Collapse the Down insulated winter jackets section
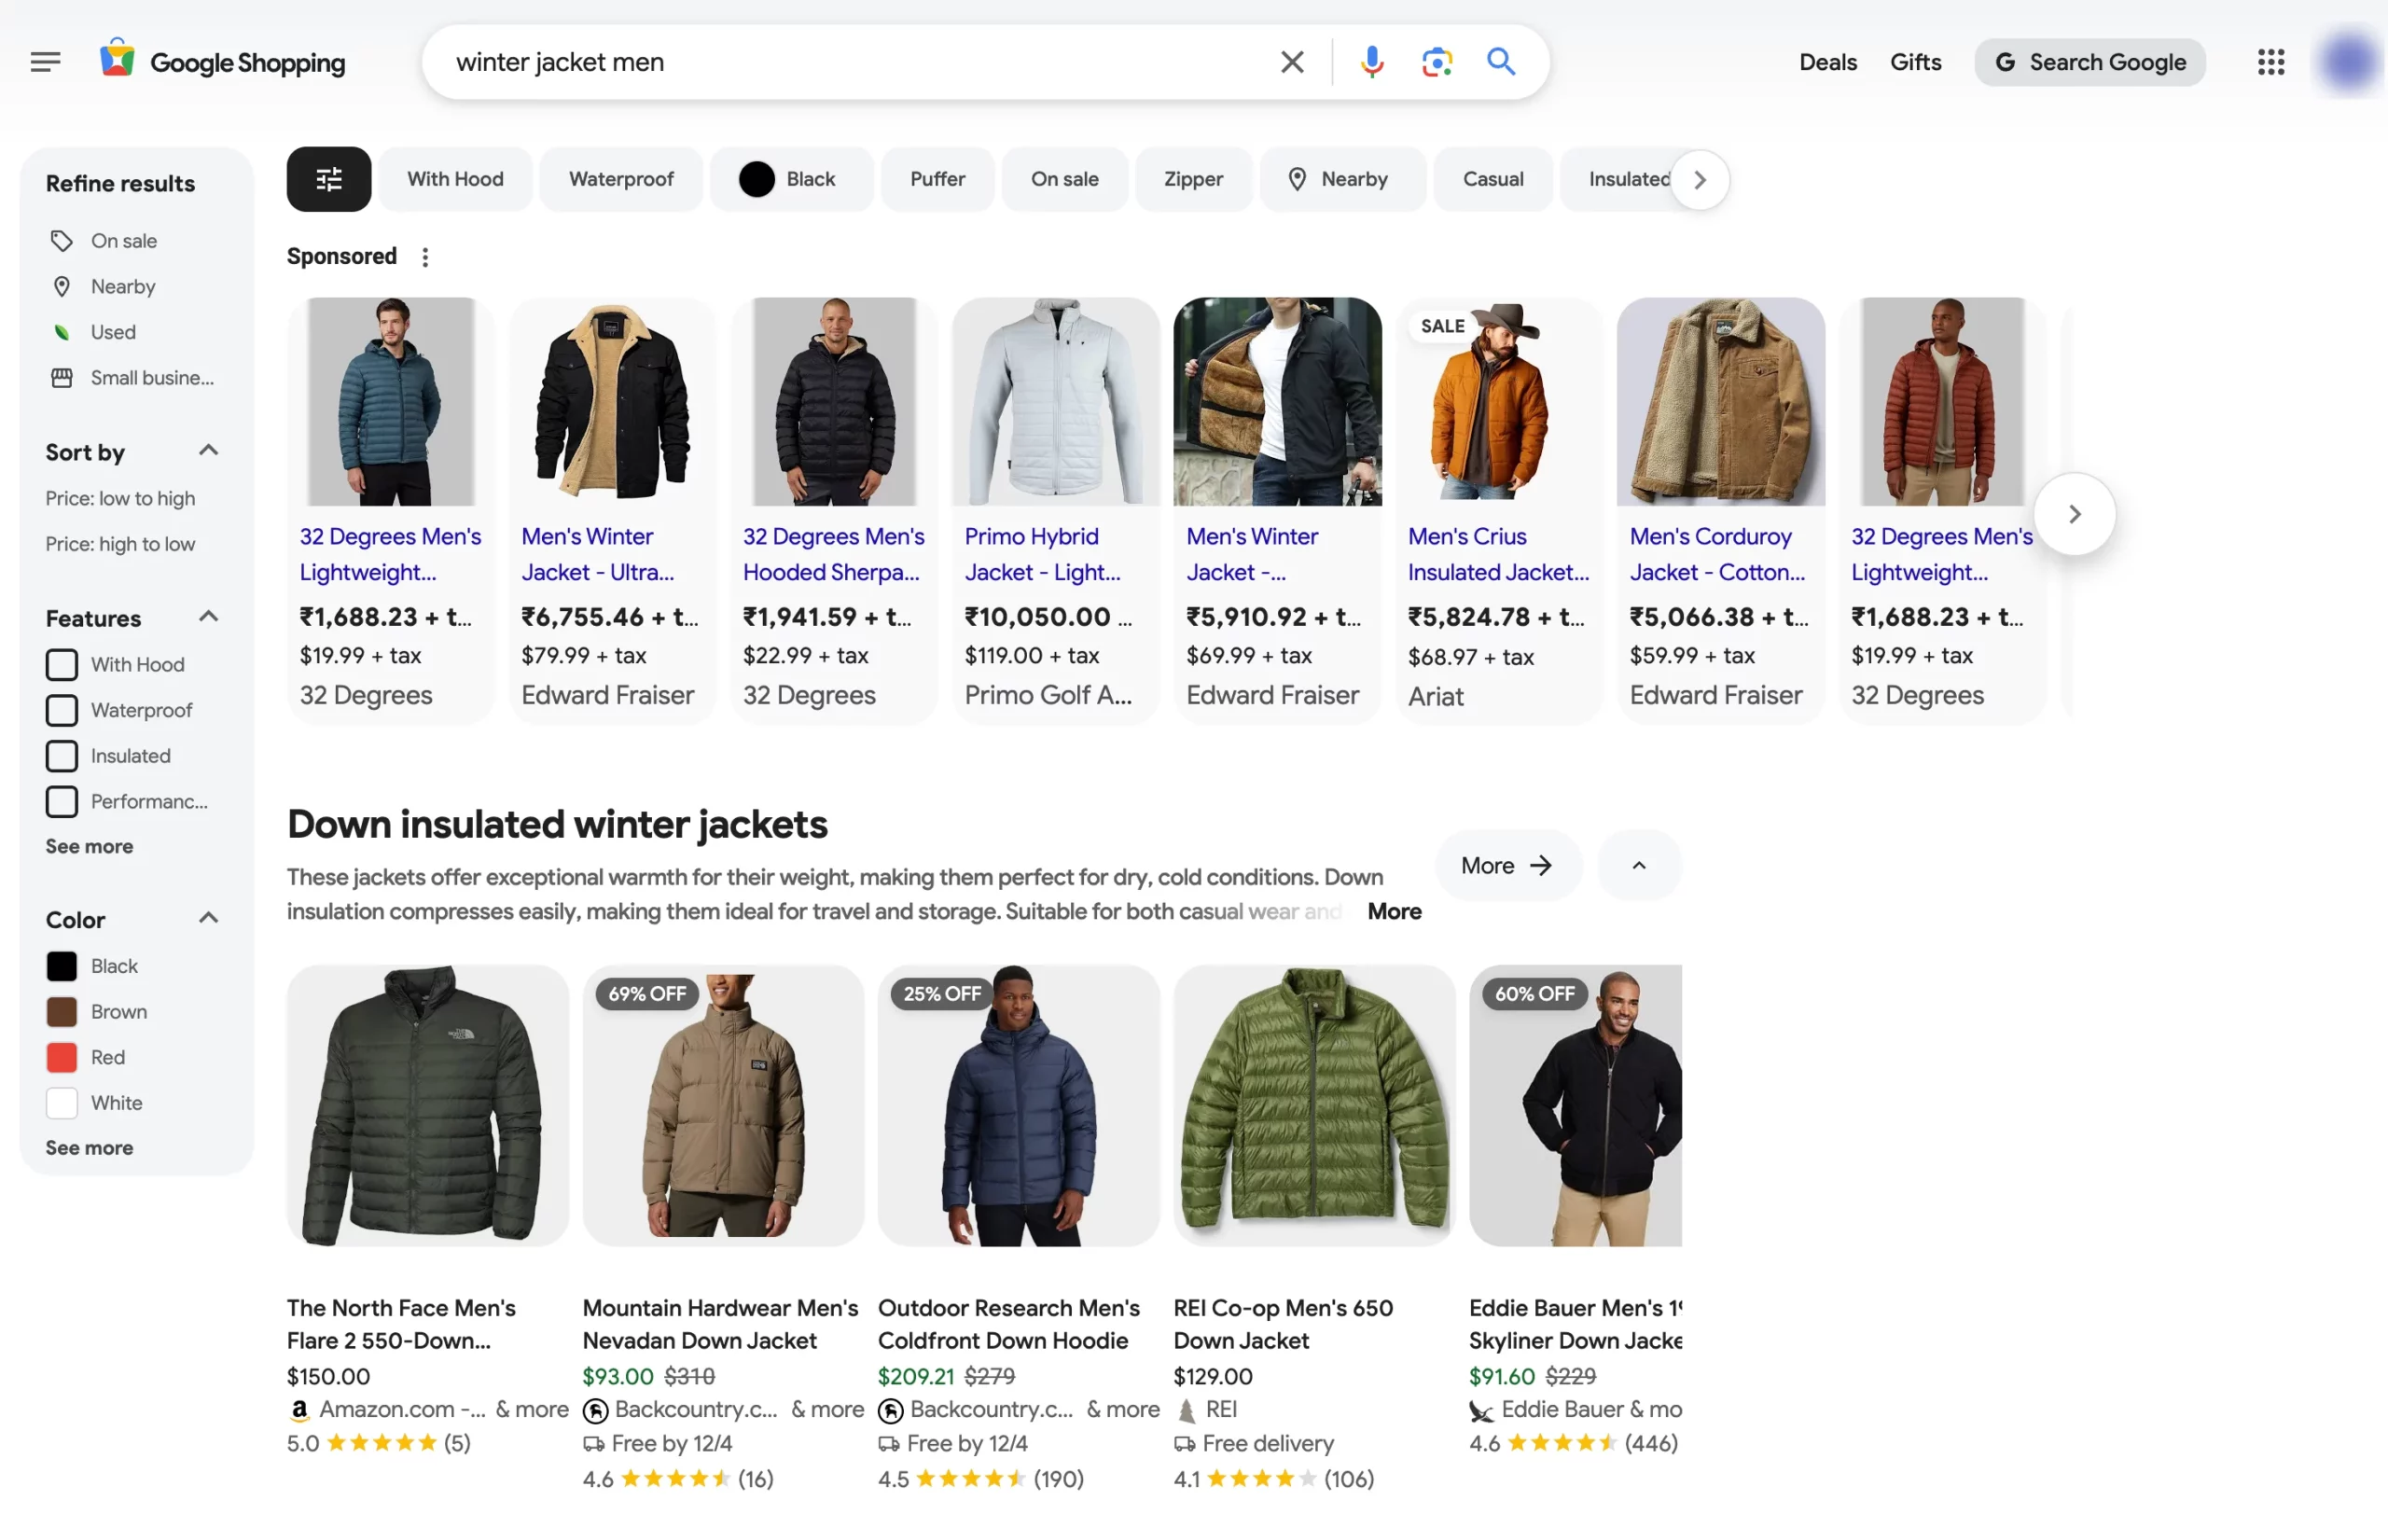 (1638, 866)
